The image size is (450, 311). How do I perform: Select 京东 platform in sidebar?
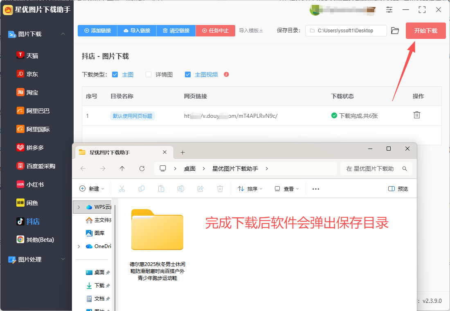coord(27,74)
